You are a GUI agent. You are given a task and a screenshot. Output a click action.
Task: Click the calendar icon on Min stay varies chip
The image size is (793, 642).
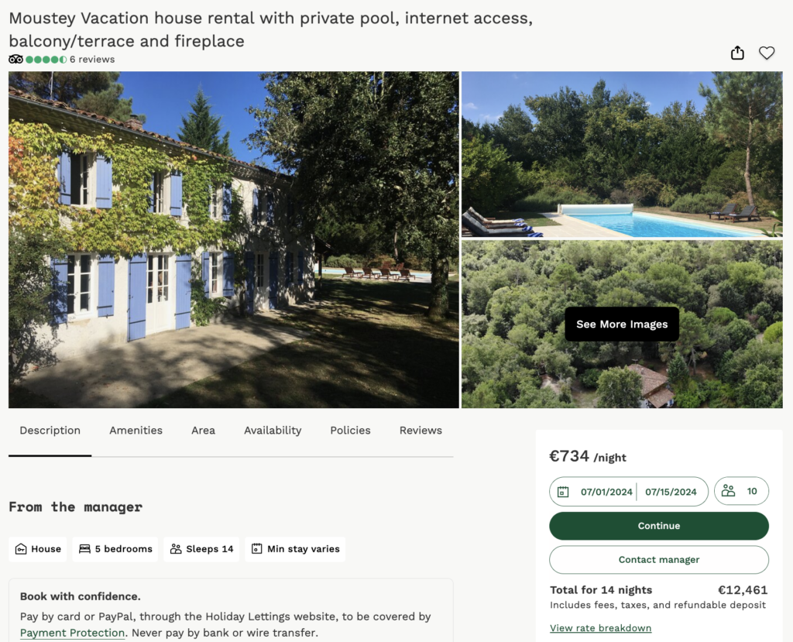coord(256,548)
